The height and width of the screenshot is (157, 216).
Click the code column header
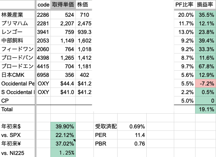point(43,4)
